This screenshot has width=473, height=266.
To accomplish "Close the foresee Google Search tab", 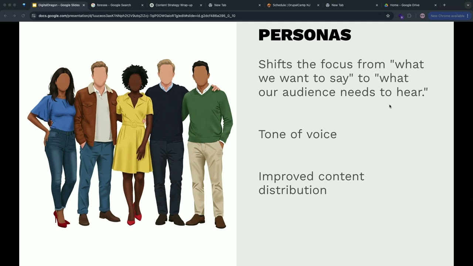I will tap(142, 5).
